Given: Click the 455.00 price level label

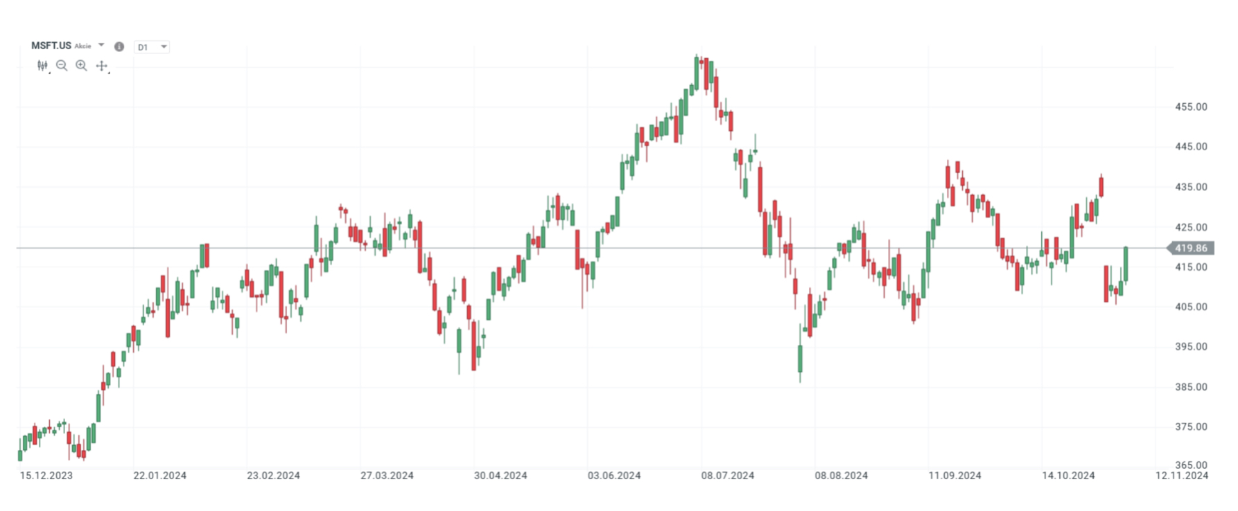Looking at the screenshot, I should [x=1191, y=107].
